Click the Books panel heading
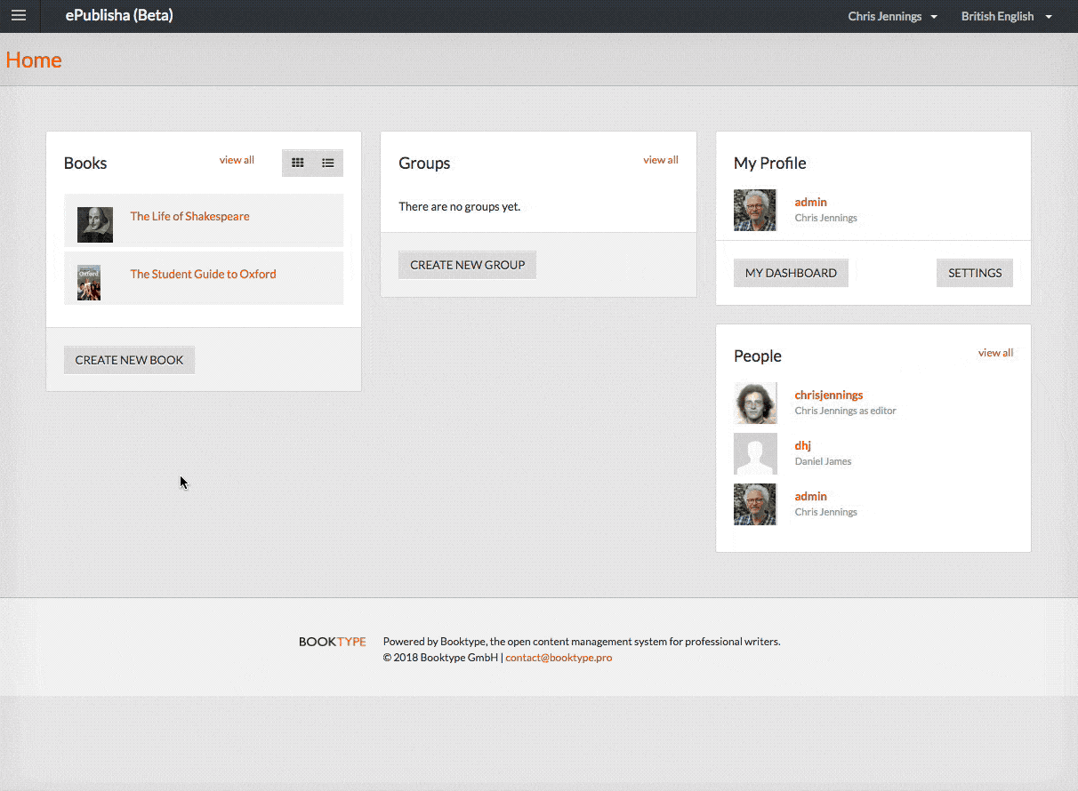Viewport: 1078px width, 791px height. (x=85, y=164)
